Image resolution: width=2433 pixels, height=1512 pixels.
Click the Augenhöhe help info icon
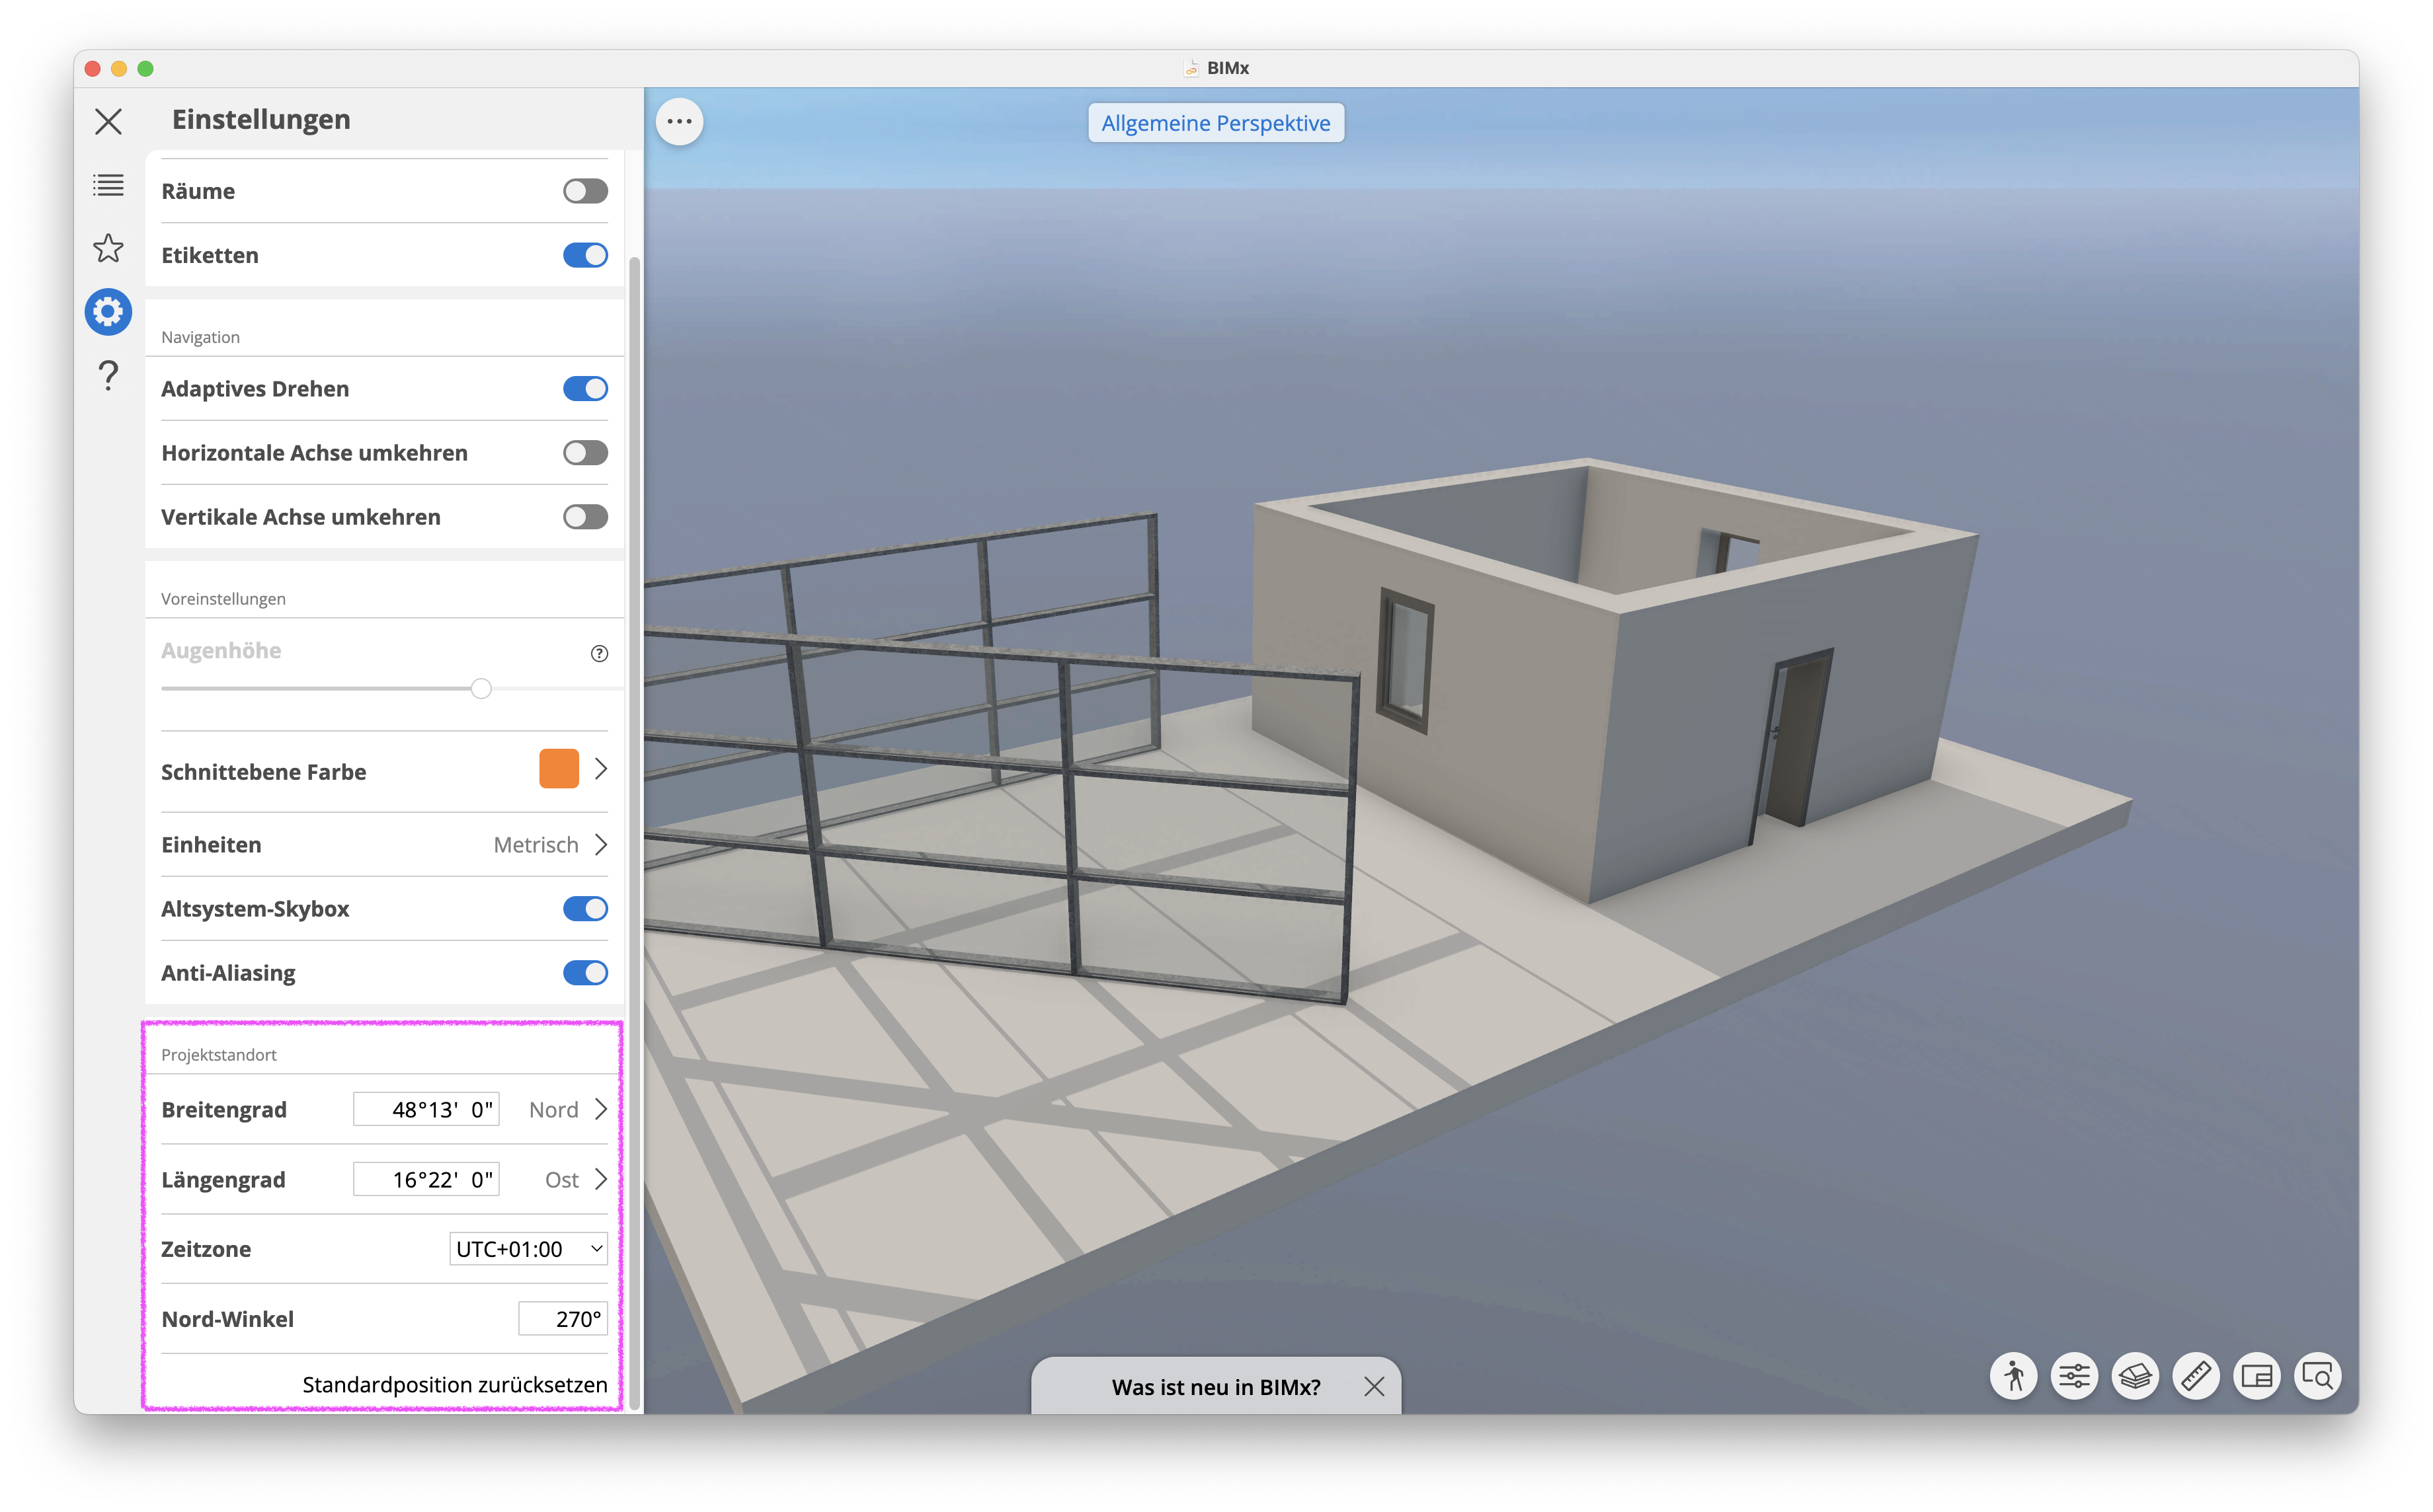pyautogui.click(x=599, y=653)
